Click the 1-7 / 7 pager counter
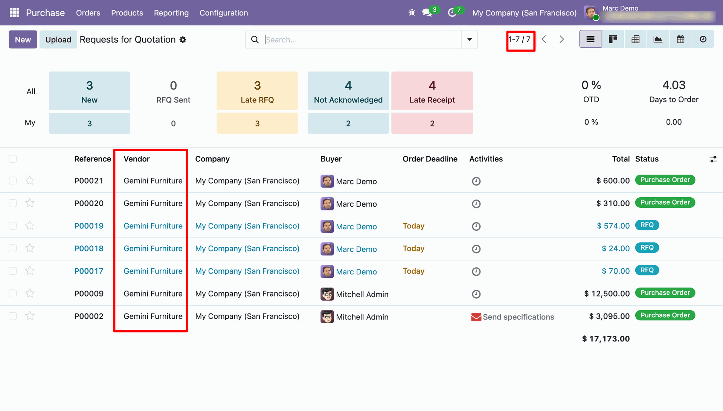Screen dimensions: 723x411 coord(520,39)
